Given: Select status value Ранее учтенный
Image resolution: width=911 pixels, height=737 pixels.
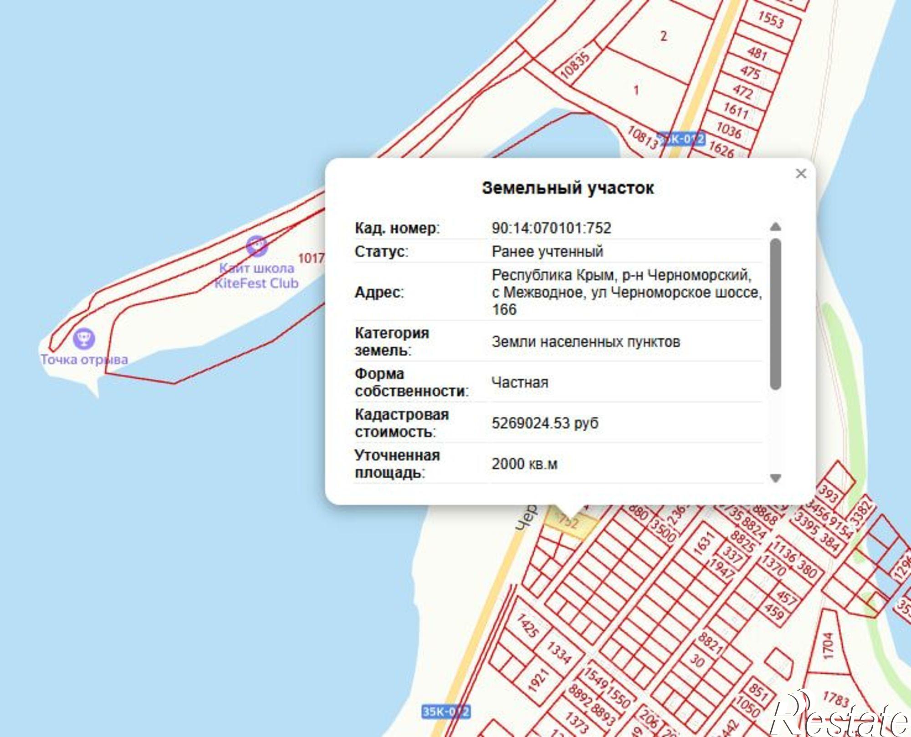Looking at the screenshot, I should pos(548,252).
